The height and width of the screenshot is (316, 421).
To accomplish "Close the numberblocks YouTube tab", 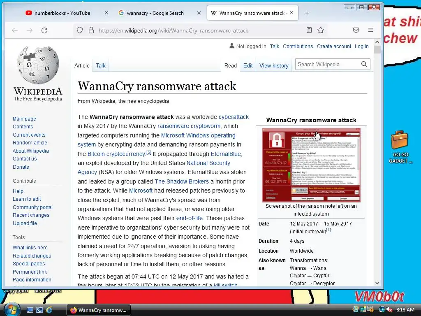I will point(106,13).
